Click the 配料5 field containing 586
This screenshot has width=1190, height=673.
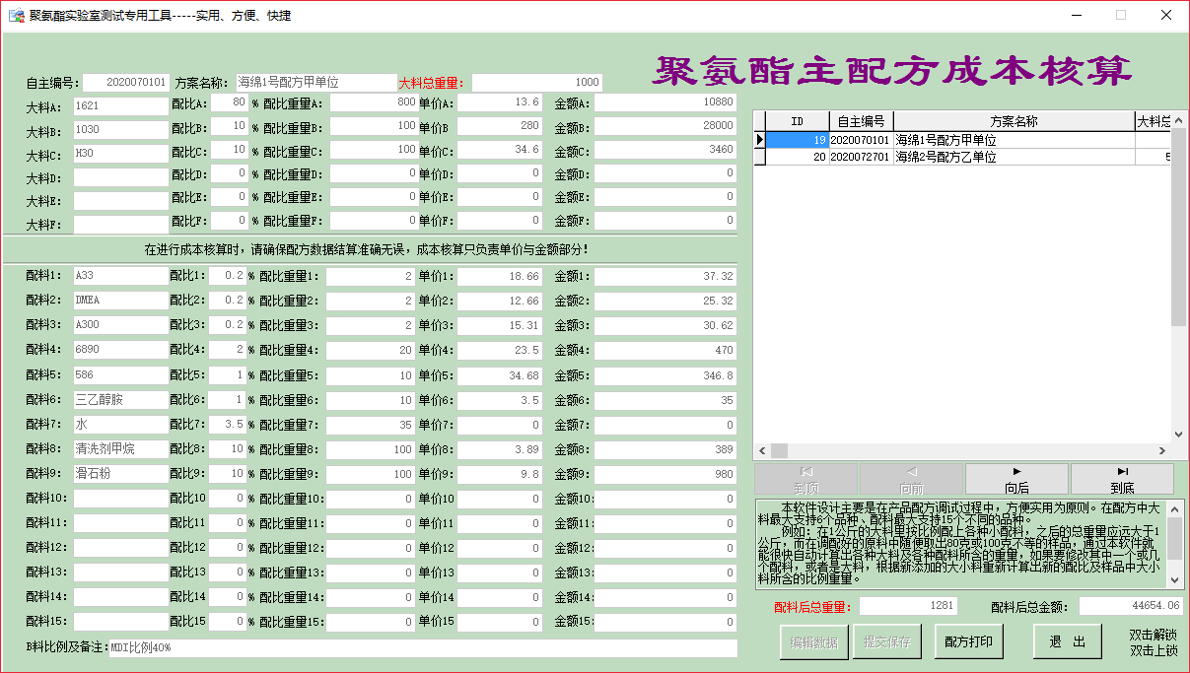(119, 376)
